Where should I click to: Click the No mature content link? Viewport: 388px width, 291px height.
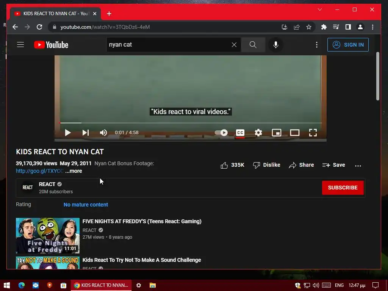click(86, 205)
